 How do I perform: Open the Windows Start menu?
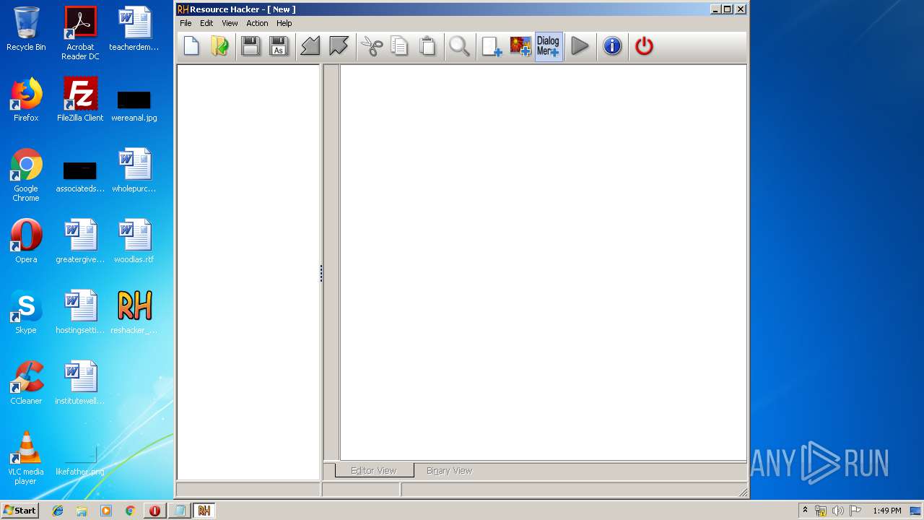pyautogui.click(x=19, y=510)
